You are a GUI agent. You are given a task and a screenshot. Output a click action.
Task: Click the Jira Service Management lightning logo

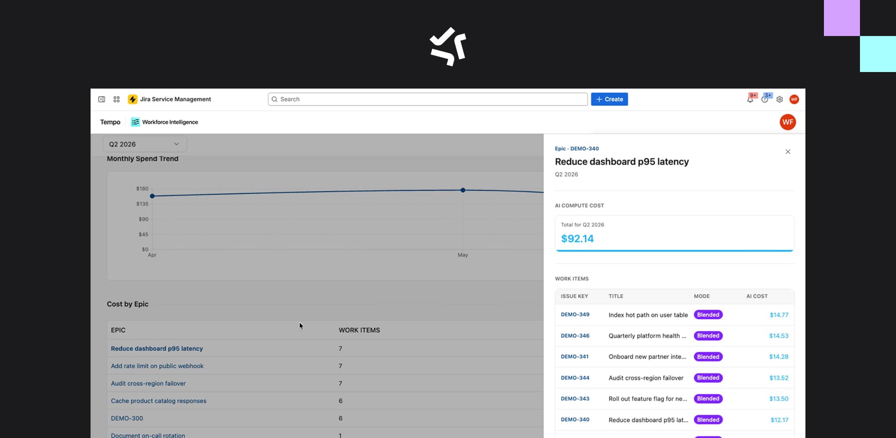[x=132, y=99]
